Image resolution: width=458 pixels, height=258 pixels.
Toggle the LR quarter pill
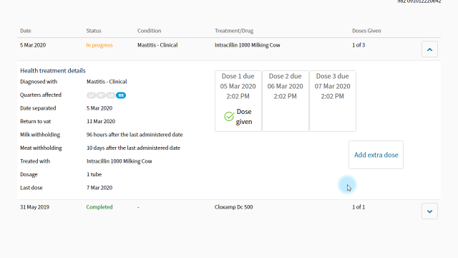pyautogui.click(x=111, y=95)
